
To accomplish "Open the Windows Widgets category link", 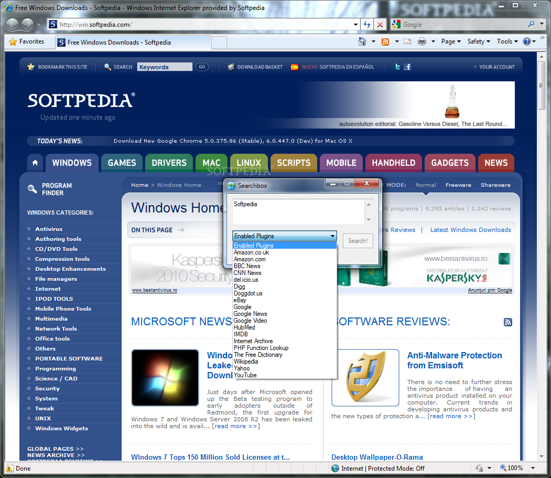I will (61, 428).
